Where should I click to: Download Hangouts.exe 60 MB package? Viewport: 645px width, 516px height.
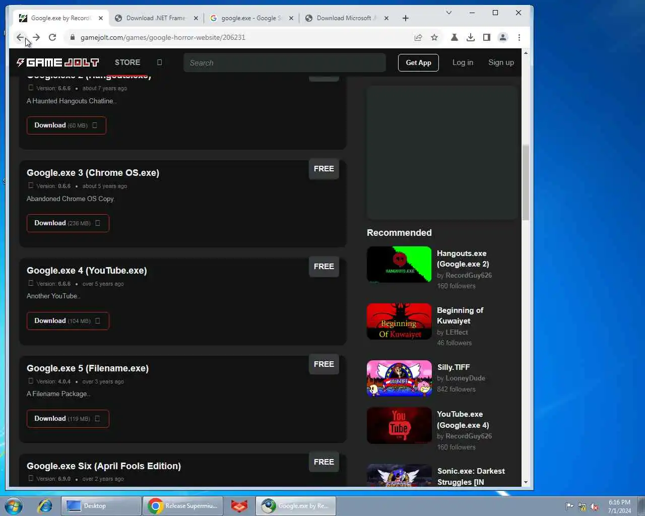point(67,125)
